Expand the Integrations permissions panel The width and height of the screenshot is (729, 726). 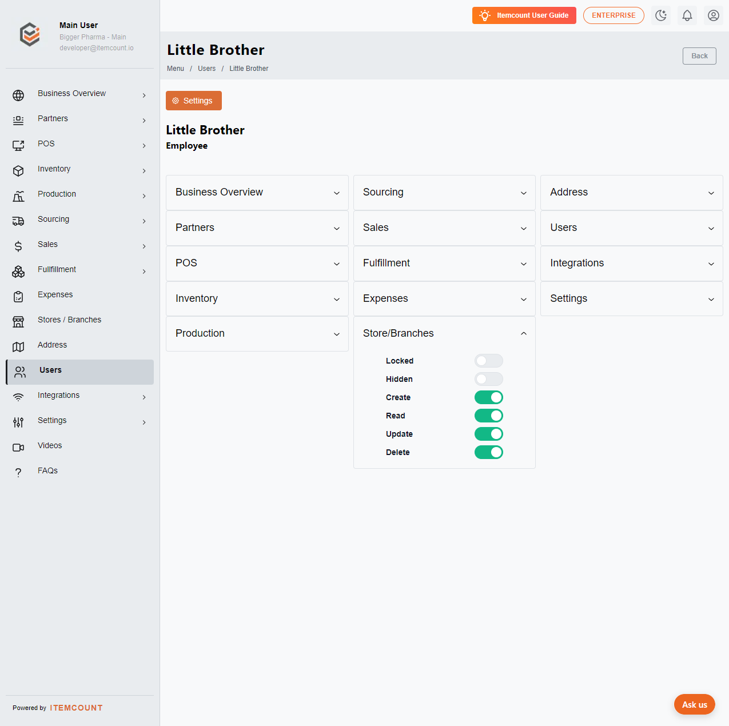pos(632,264)
